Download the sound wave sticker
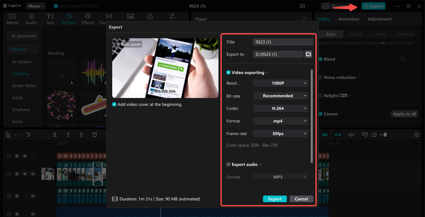This screenshot has width=425, height=217. [x=105, y=82]
